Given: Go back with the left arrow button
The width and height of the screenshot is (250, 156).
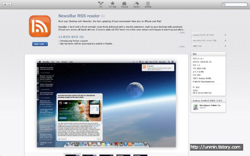Looking at the screenshot, I should pos(5,4).
